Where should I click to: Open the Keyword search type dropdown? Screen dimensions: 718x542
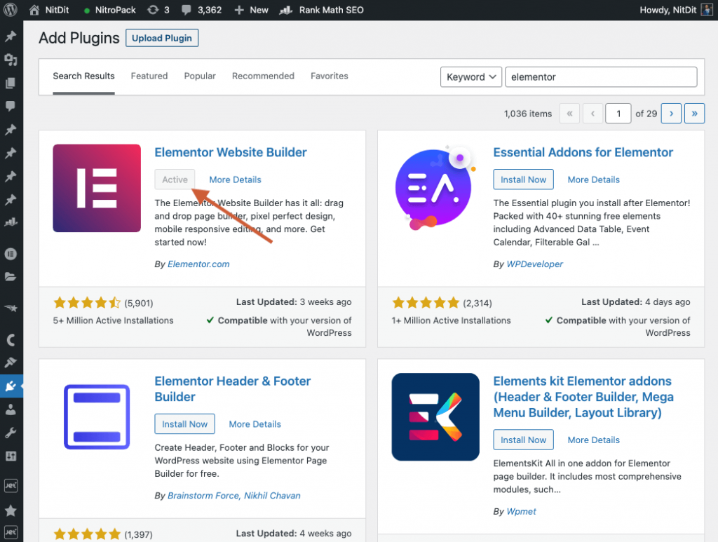[471, 77]
